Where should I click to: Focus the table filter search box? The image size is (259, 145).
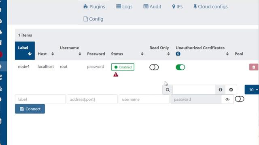coord(194,90)
